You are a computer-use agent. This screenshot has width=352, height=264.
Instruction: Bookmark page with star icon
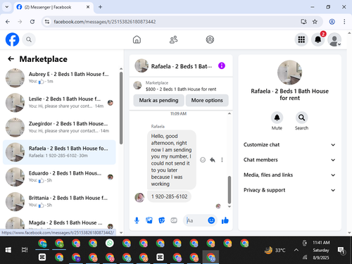315,22
